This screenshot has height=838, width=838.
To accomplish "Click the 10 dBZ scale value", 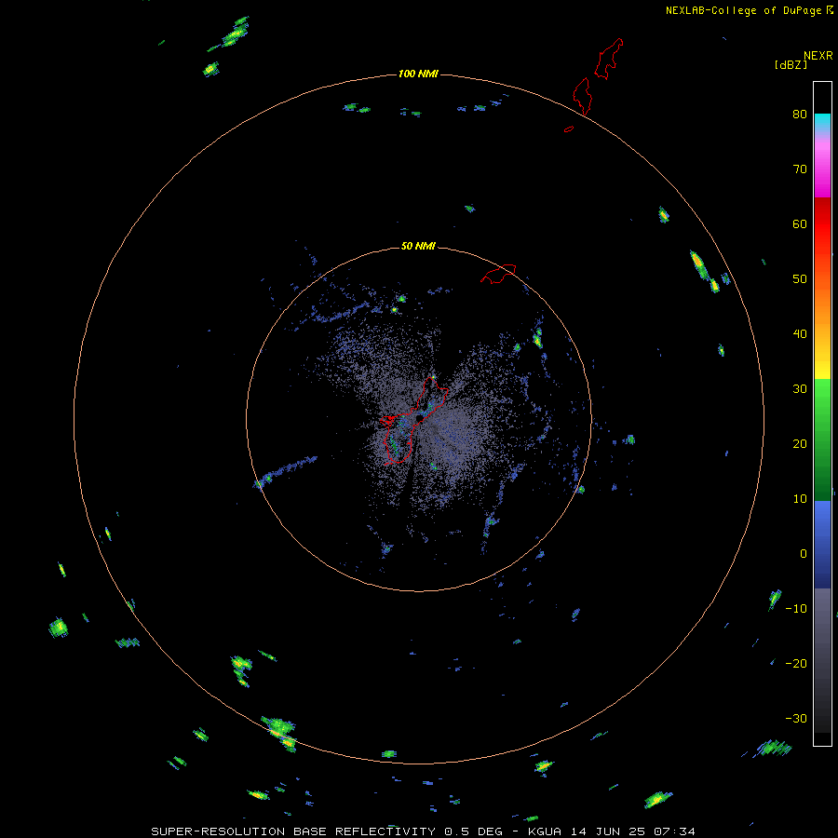I will (x=800, y=499).
